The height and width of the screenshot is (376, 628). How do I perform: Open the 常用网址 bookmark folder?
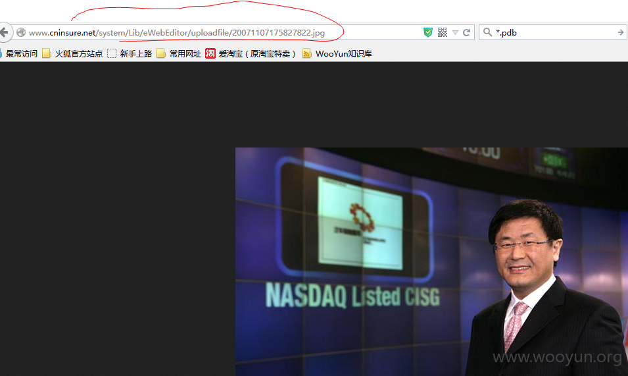[x=179, y=53]
